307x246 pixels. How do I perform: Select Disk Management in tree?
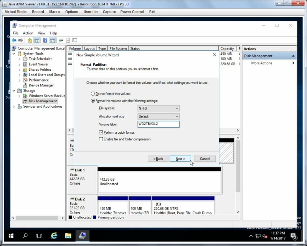[43, 101]
